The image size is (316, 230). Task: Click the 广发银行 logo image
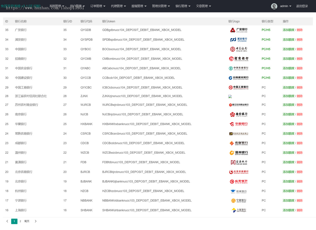(x=239, y=30)
